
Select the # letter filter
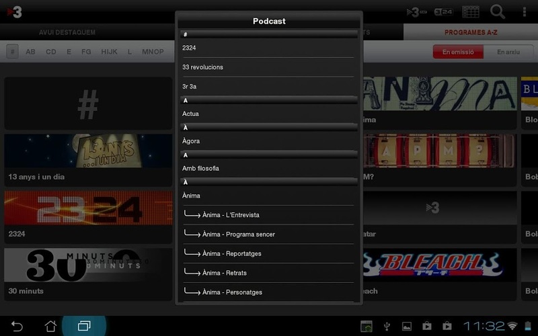coord(12,52)
